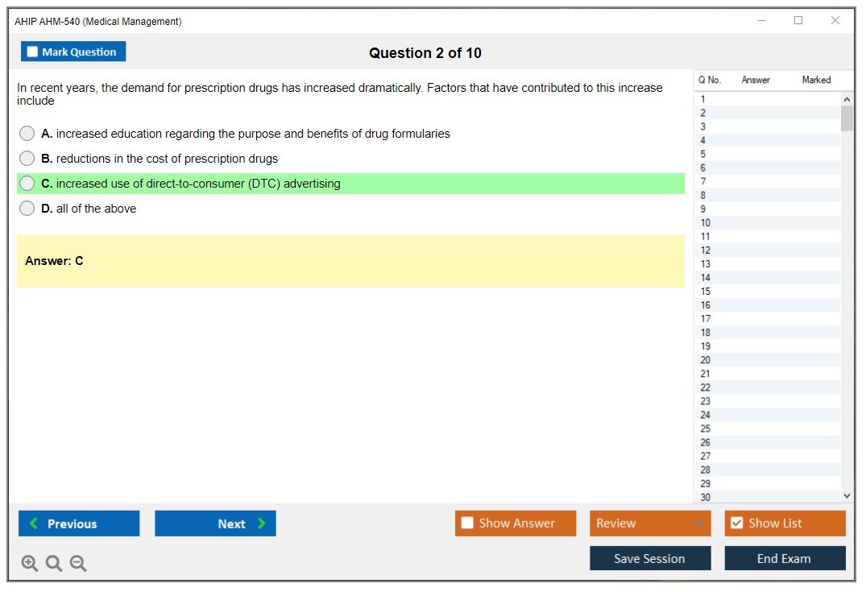Advance to the Next question
This screenshot has width=866, height=592.
[x=215, y=524]
